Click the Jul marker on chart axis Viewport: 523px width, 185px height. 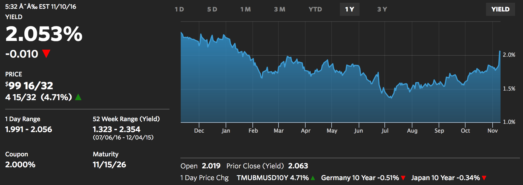[385, 131]
